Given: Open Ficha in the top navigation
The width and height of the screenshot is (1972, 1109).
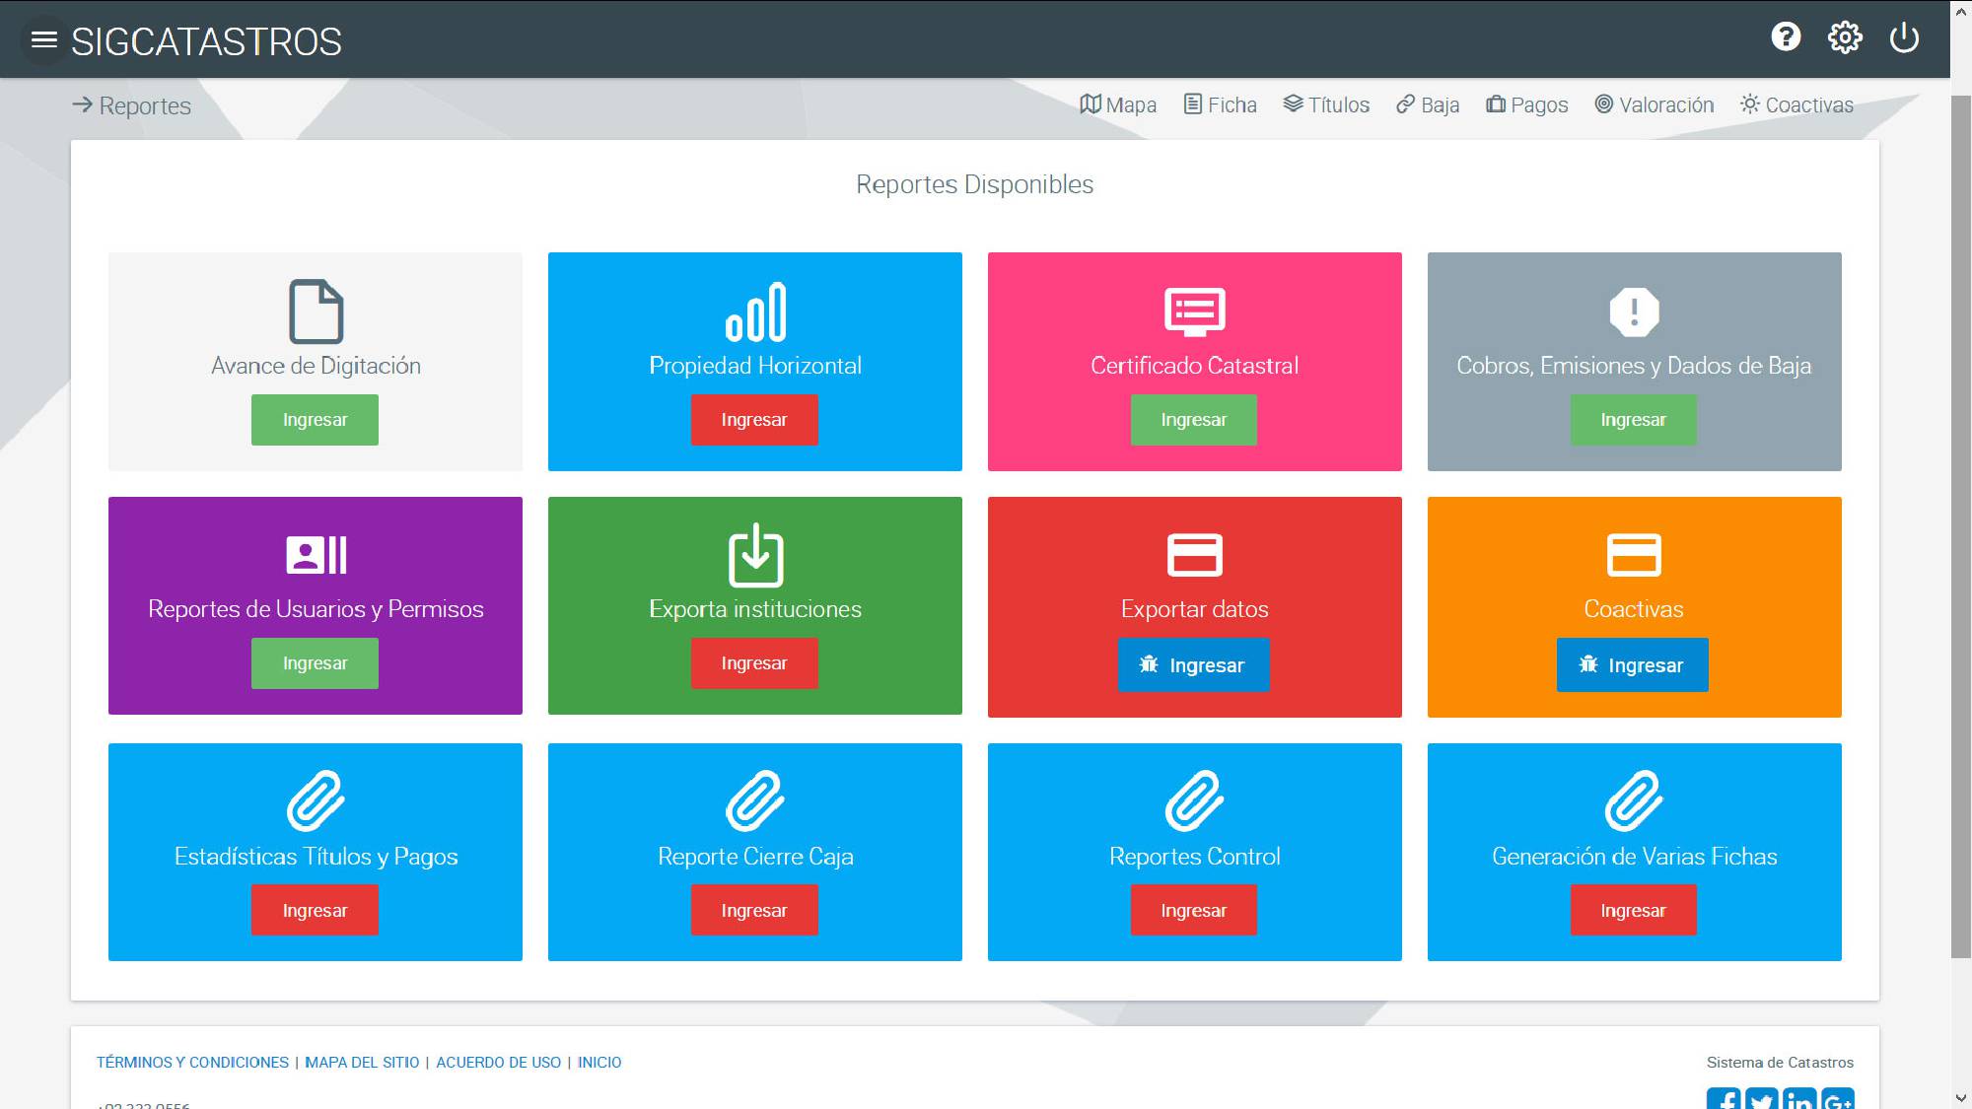Looking at the screenshot, I should (x=1221, y=104).
